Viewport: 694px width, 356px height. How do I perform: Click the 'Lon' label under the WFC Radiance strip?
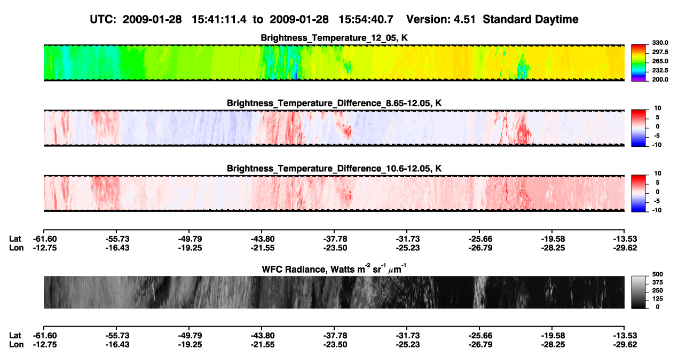coord(16,344)
